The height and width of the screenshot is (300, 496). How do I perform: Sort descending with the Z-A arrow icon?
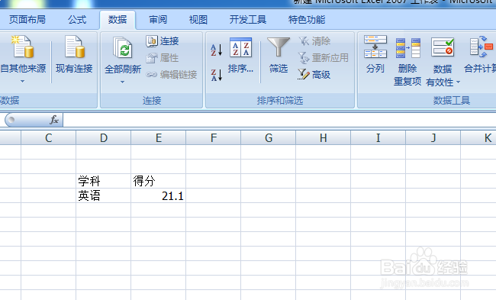tap(217, 75)
